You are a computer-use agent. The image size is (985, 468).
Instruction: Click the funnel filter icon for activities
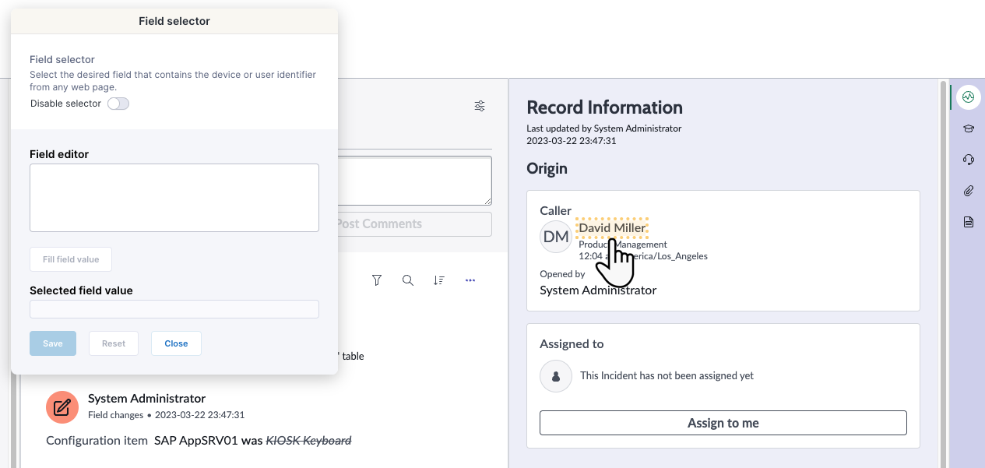coord(377,280)
